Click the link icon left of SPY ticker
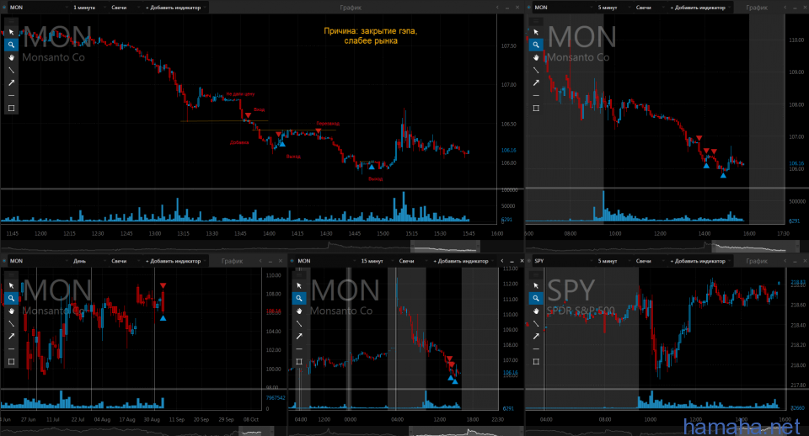This screenshot has height=436, width=809. tap(528, 261)
